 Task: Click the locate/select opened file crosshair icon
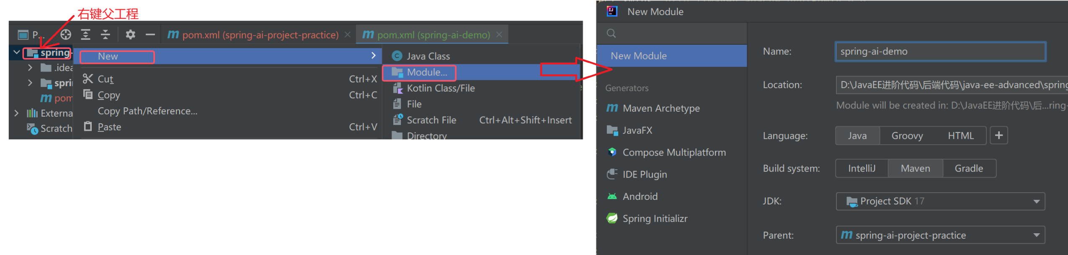click(66, 35)
